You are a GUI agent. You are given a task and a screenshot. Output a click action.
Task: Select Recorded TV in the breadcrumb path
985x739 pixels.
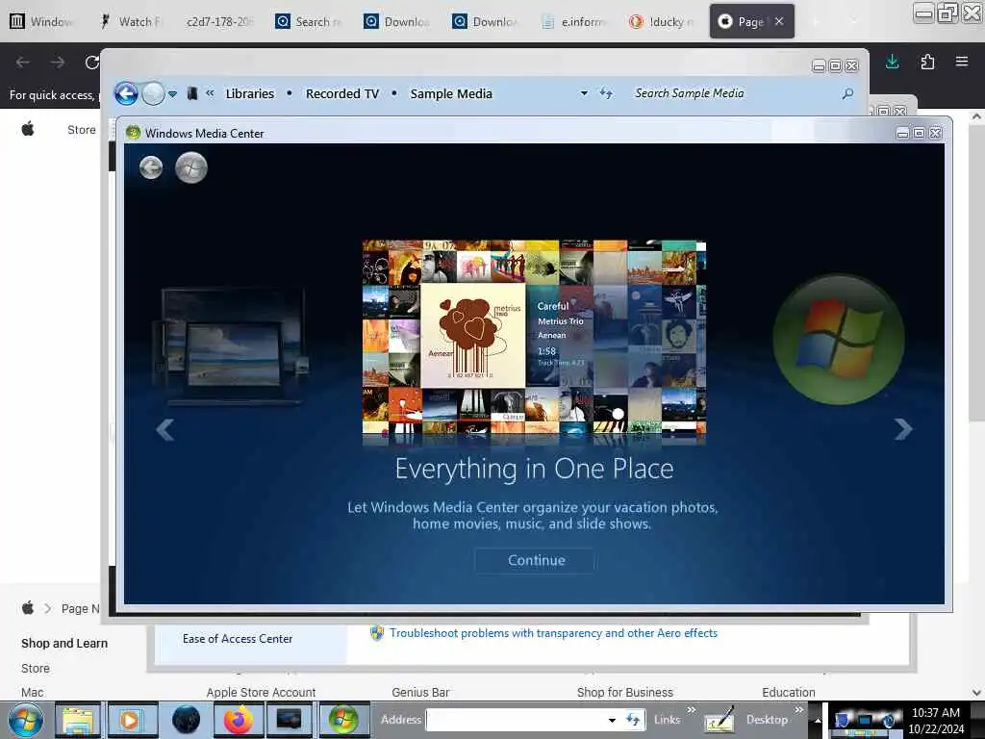click(342, 93)
